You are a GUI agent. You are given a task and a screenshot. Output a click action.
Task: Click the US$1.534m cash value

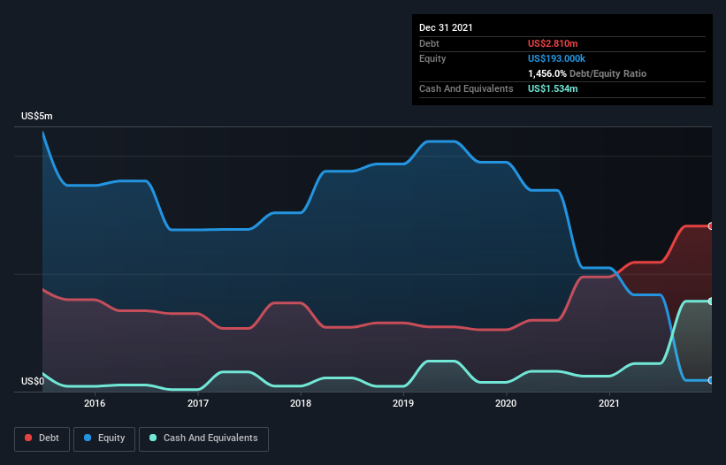(553, 88)
